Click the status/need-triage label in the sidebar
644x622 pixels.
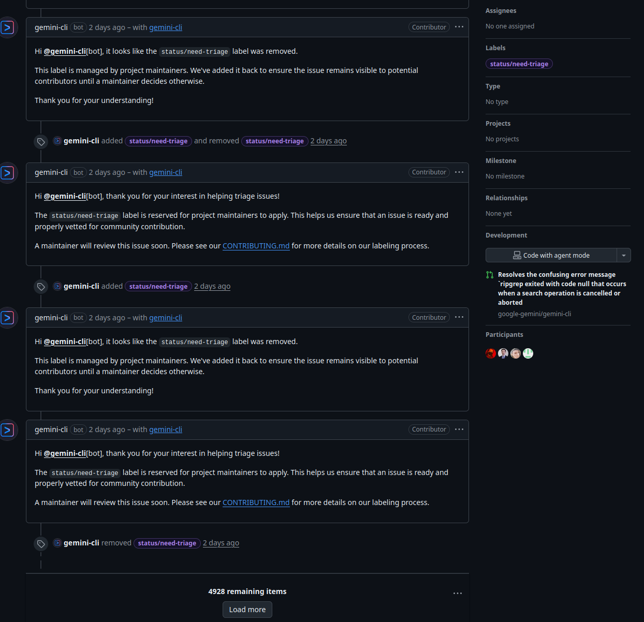(x=519, y=64)
